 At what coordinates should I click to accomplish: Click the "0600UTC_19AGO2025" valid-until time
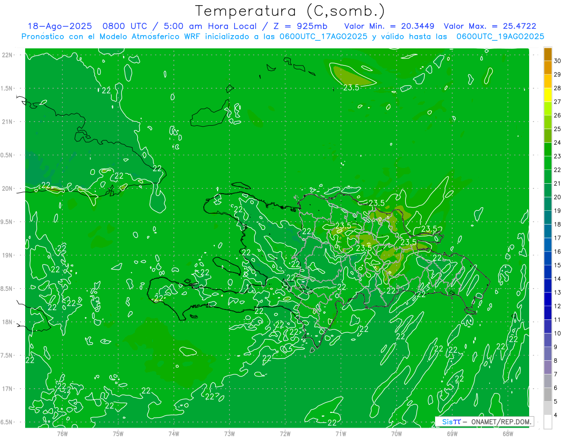(500, 37)
